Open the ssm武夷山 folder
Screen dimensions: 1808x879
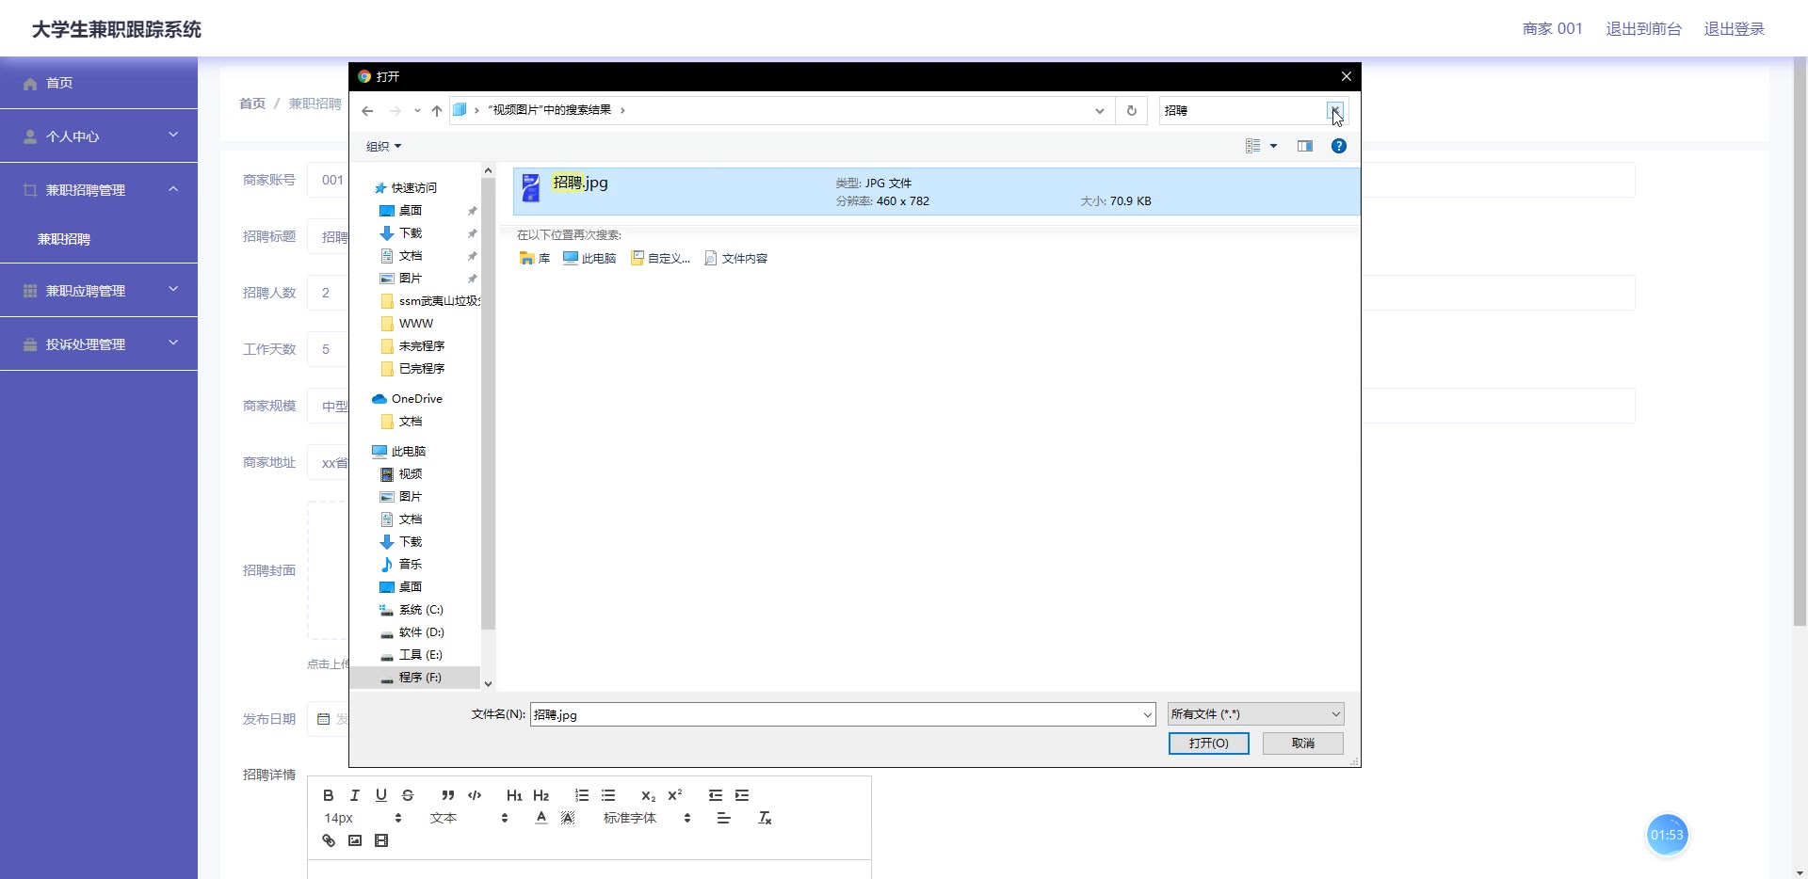click(432, 301)
